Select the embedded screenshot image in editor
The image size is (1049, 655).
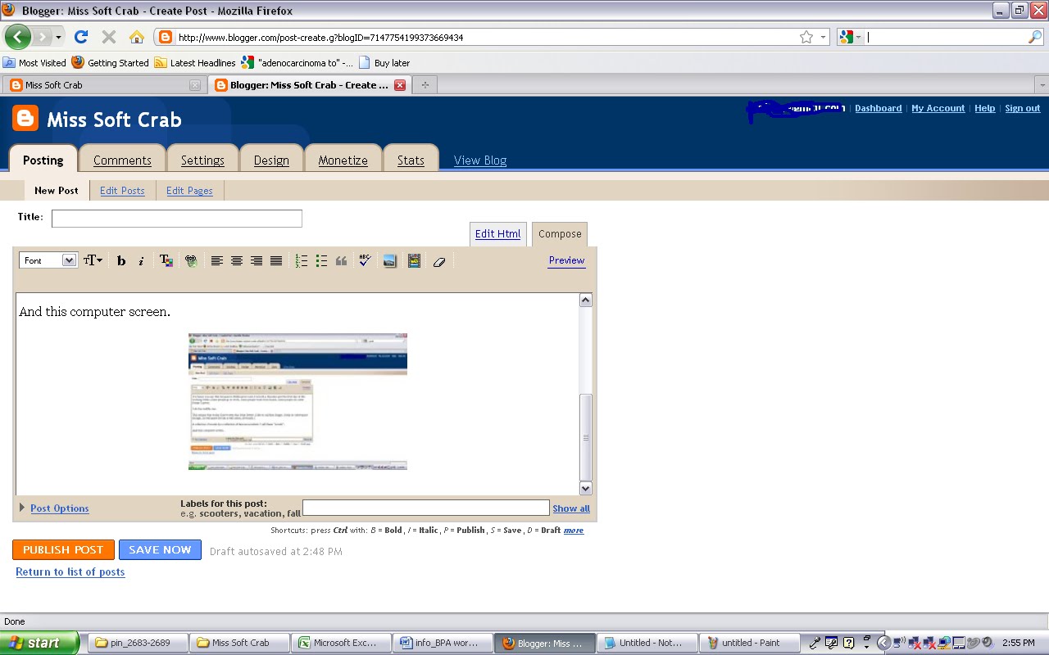(x=297, y=401)
